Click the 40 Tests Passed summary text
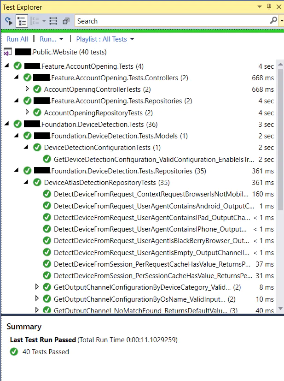 46,352
